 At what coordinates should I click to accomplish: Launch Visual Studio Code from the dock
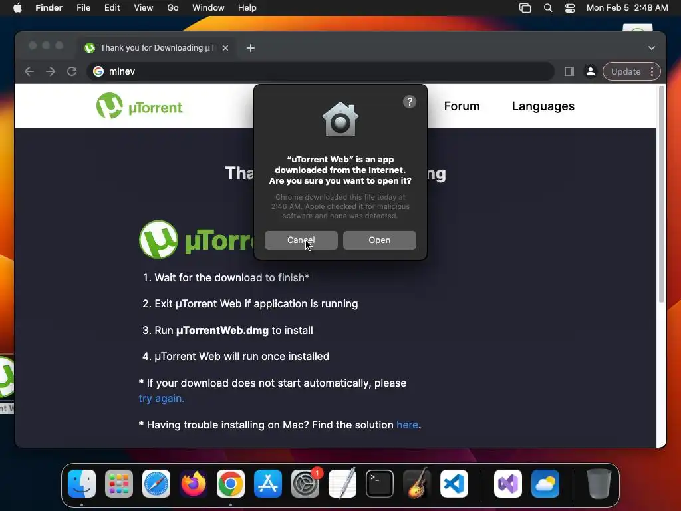coord(454,484)
